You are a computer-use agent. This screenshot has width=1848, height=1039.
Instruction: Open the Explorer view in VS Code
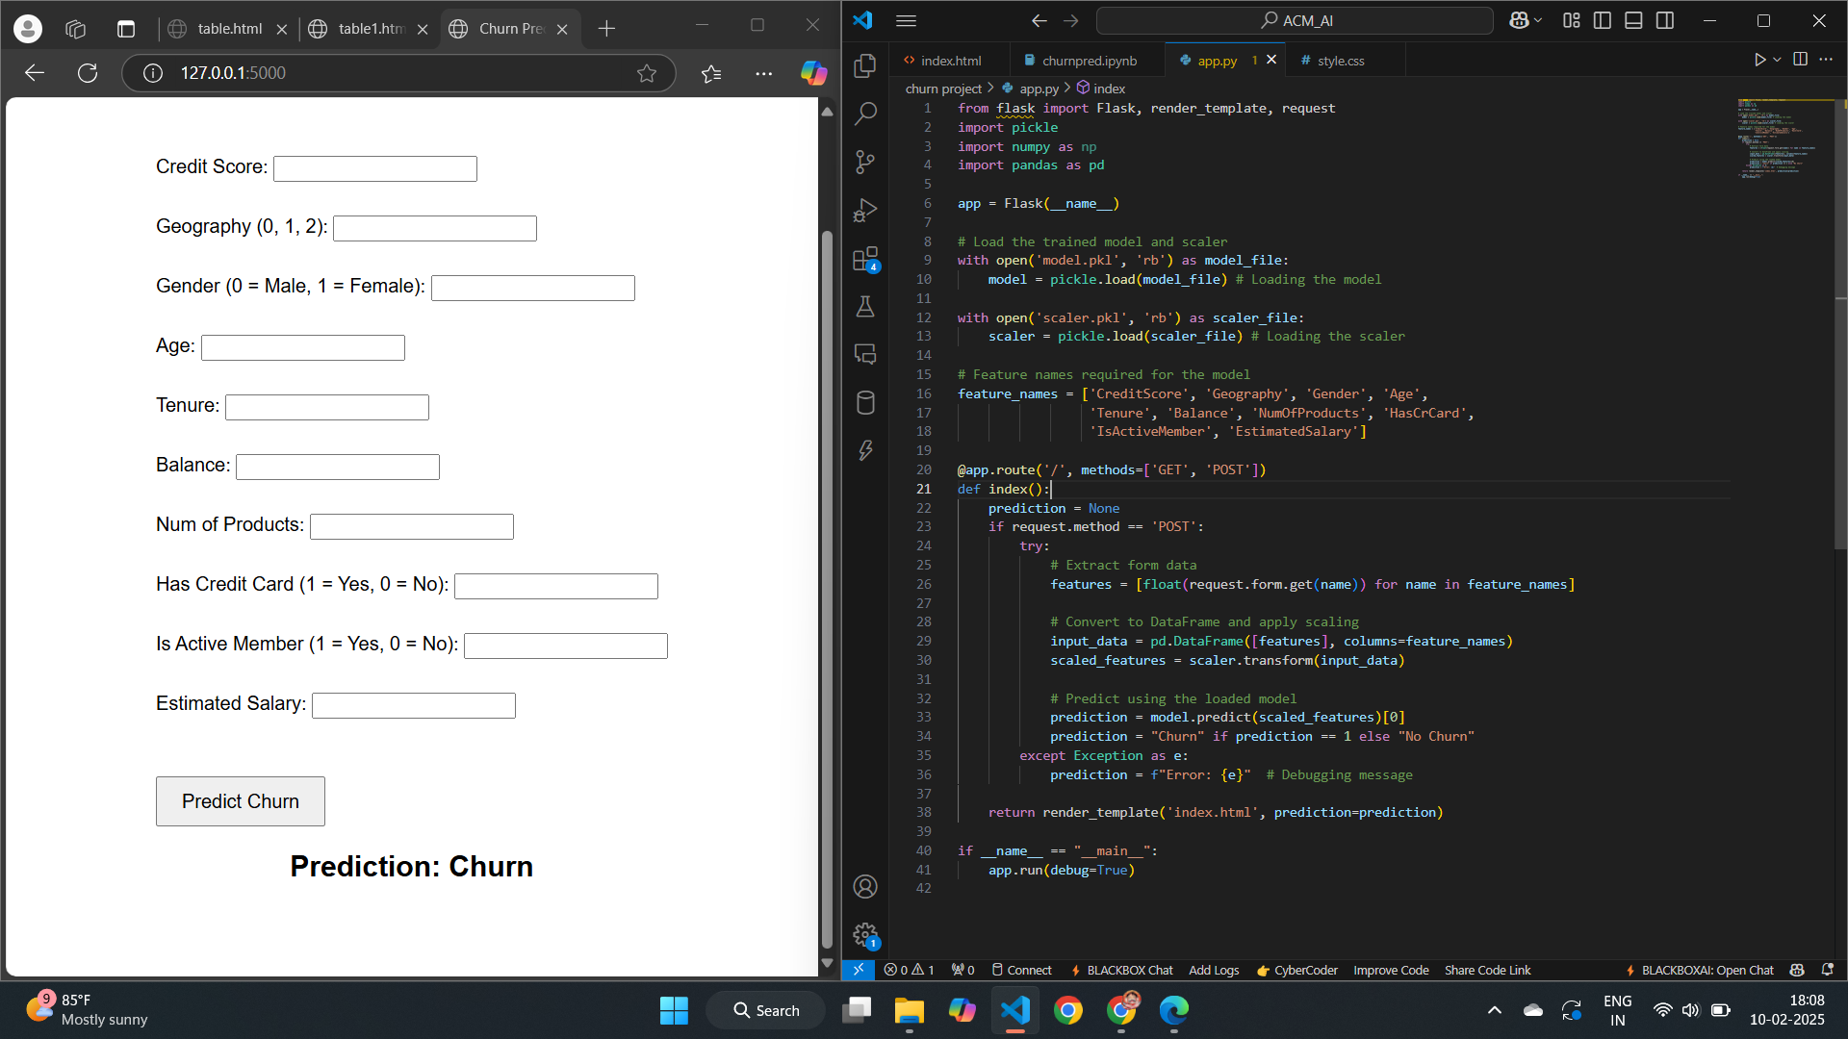(864, 65)
